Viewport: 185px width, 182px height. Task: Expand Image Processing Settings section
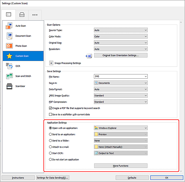pos(51,63)
